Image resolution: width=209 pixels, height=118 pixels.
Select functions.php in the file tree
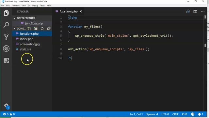click(x=32, y=34)
